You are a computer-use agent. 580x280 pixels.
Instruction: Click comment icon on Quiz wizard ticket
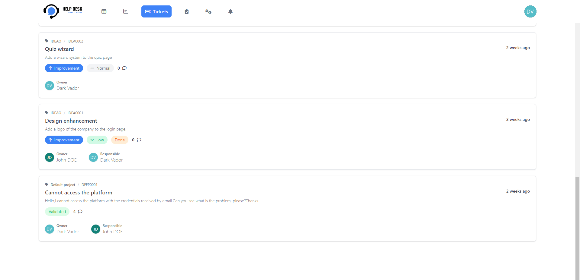pyautogui.click(x=124, y=68)
